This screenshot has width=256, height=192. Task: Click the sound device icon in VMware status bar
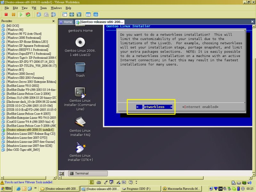click(x=249, y=183)
